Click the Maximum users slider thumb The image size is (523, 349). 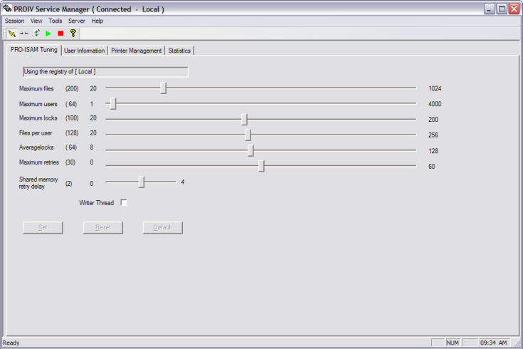pyautogui.click(x=113, y=103)
